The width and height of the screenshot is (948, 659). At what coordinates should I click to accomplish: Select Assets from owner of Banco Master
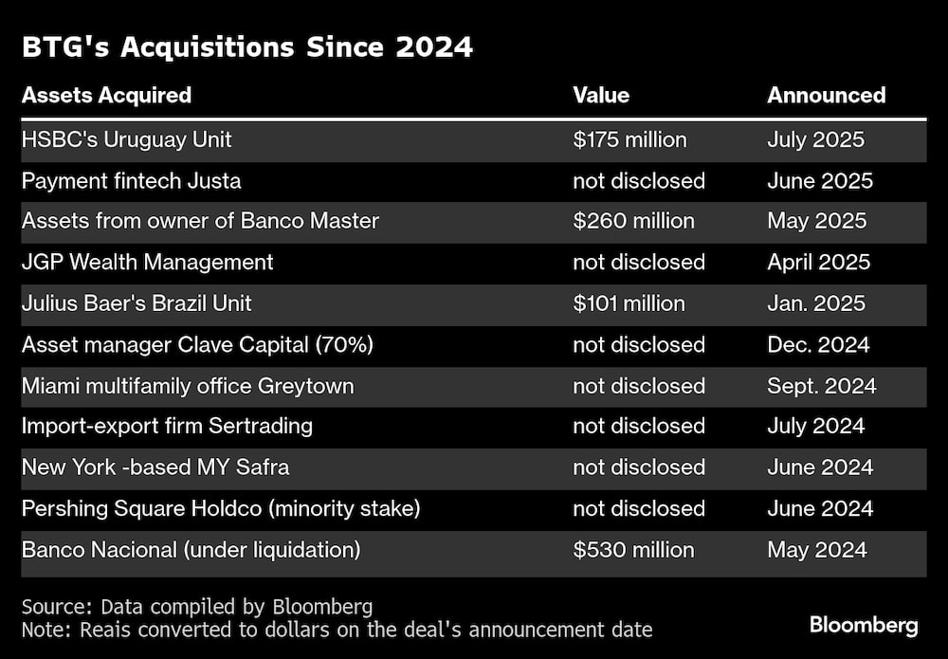[x=200, y=221]
